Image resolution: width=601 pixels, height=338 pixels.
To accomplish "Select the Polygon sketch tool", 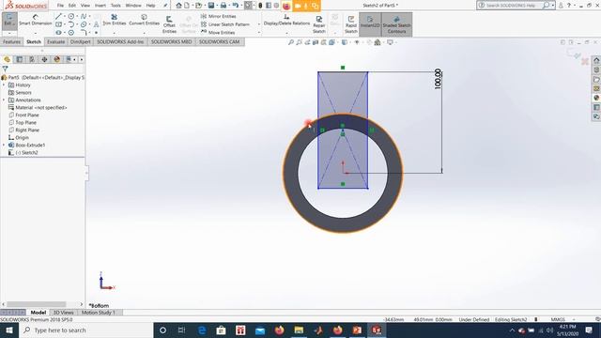I will click(x=71, y=33).
